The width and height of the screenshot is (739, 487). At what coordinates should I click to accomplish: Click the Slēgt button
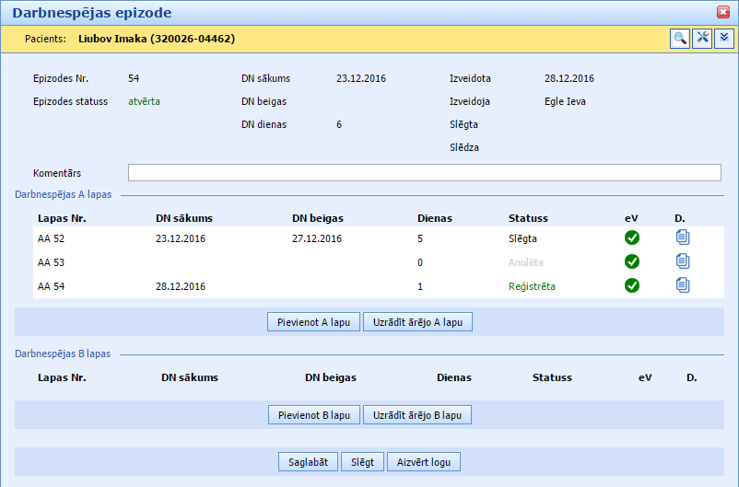point(362,462)
